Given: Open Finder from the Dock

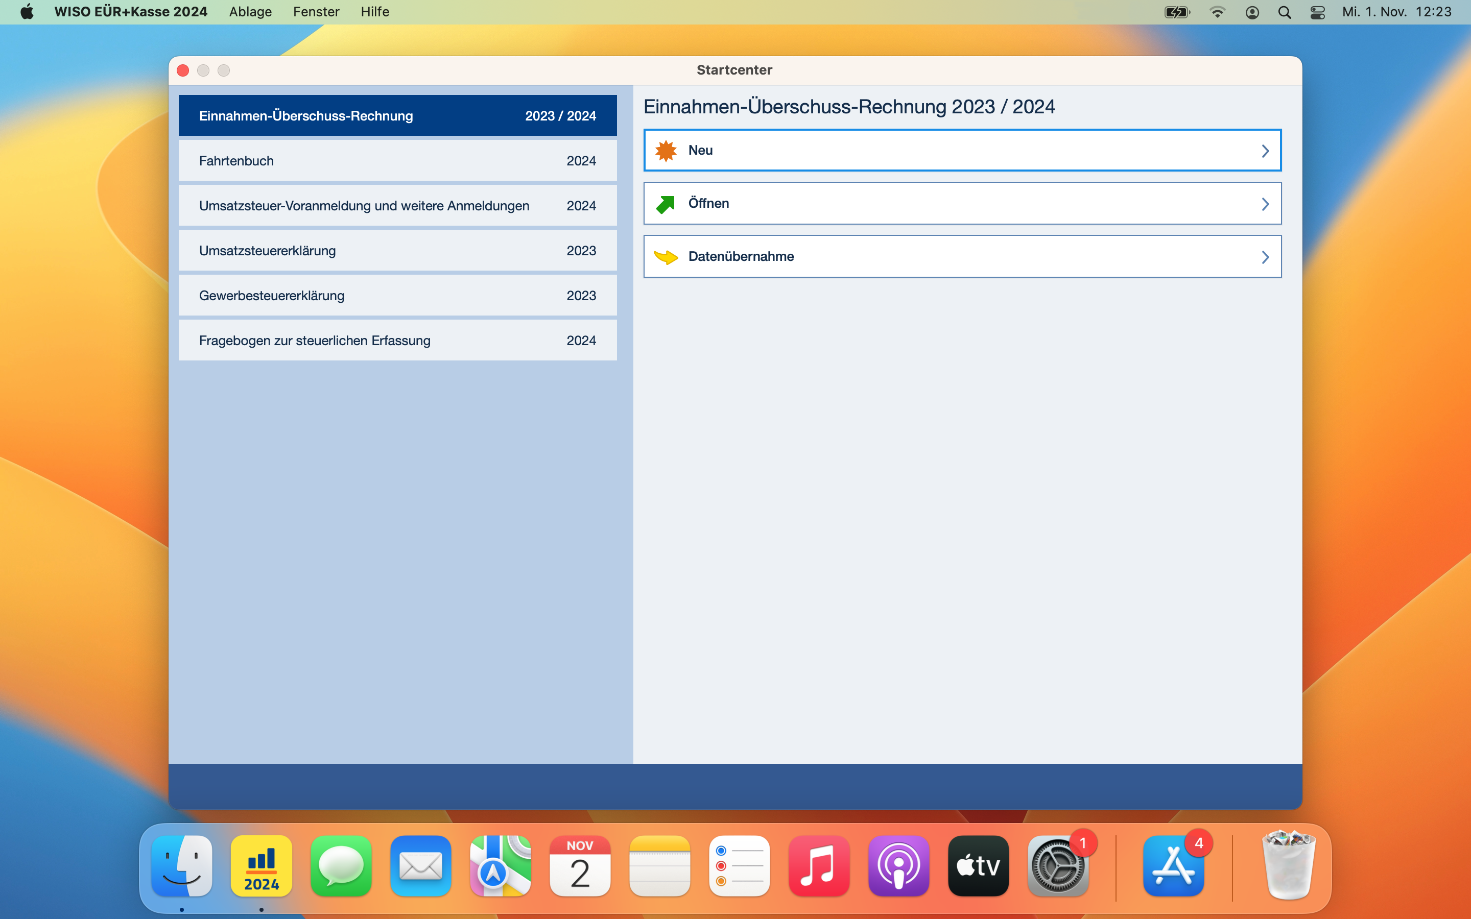Looking at the screenshot, I should [182, 866].
